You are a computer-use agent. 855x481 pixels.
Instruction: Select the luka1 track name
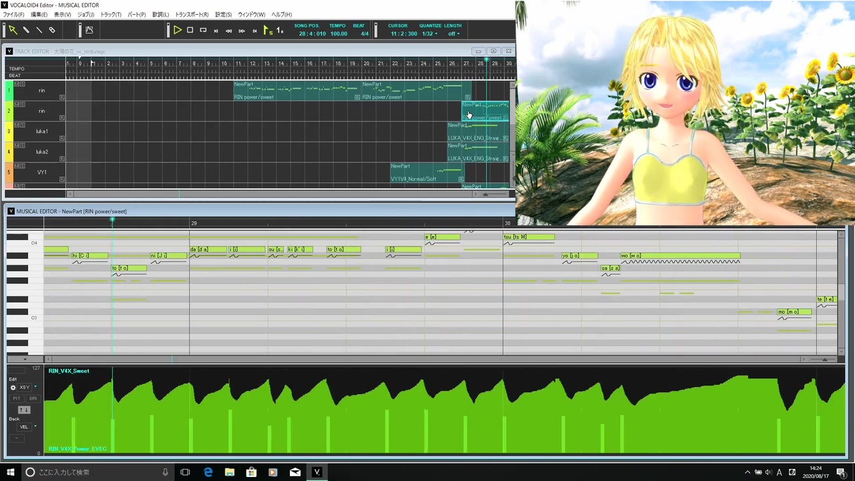pos(41,132)
